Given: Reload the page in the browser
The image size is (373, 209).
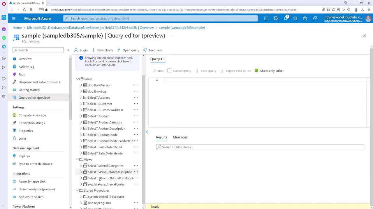Looking at the screenshot, I should (24, 10).
